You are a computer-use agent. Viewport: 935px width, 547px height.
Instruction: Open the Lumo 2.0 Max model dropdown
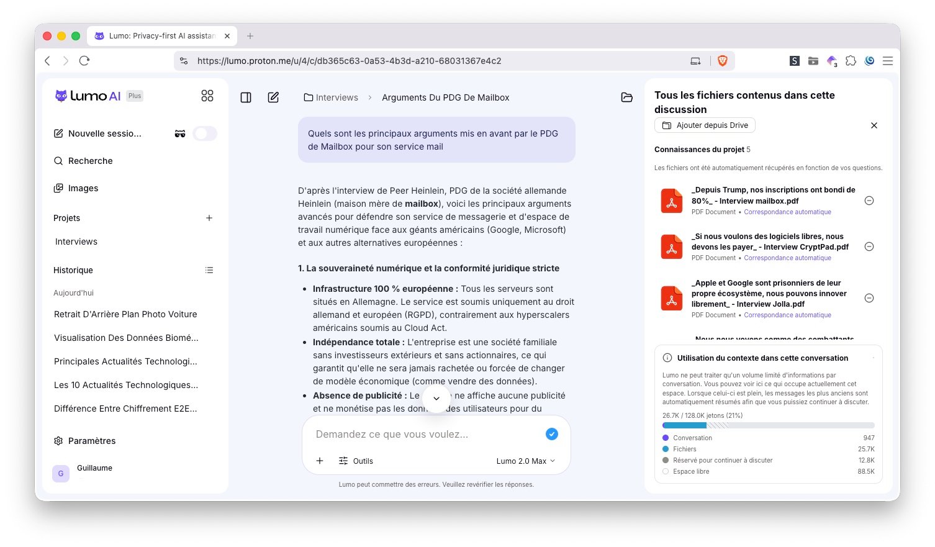pyautogui.click(x=526, y=461)
